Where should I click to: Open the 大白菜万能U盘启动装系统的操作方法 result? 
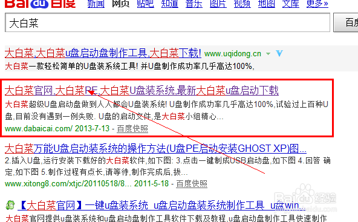[x=155, y=148]
